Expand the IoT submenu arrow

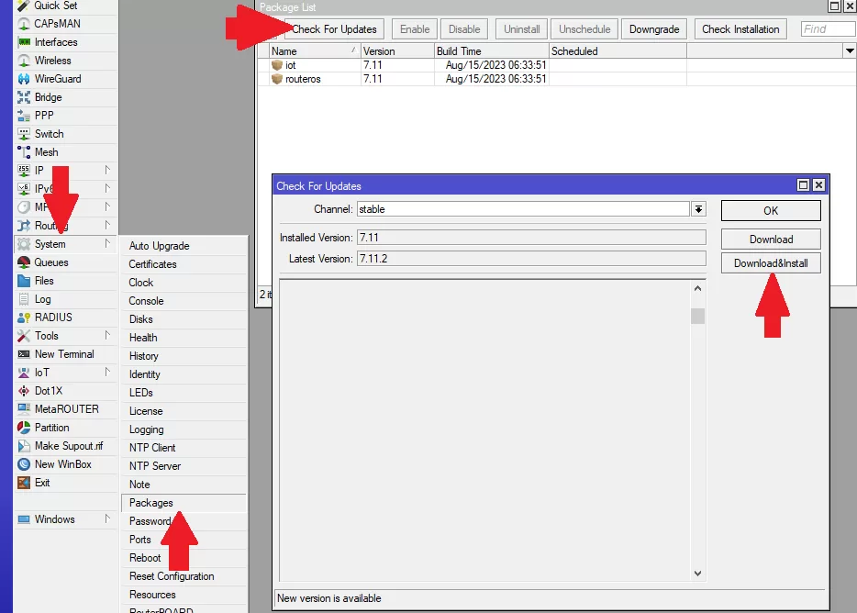tap(107, 372)
